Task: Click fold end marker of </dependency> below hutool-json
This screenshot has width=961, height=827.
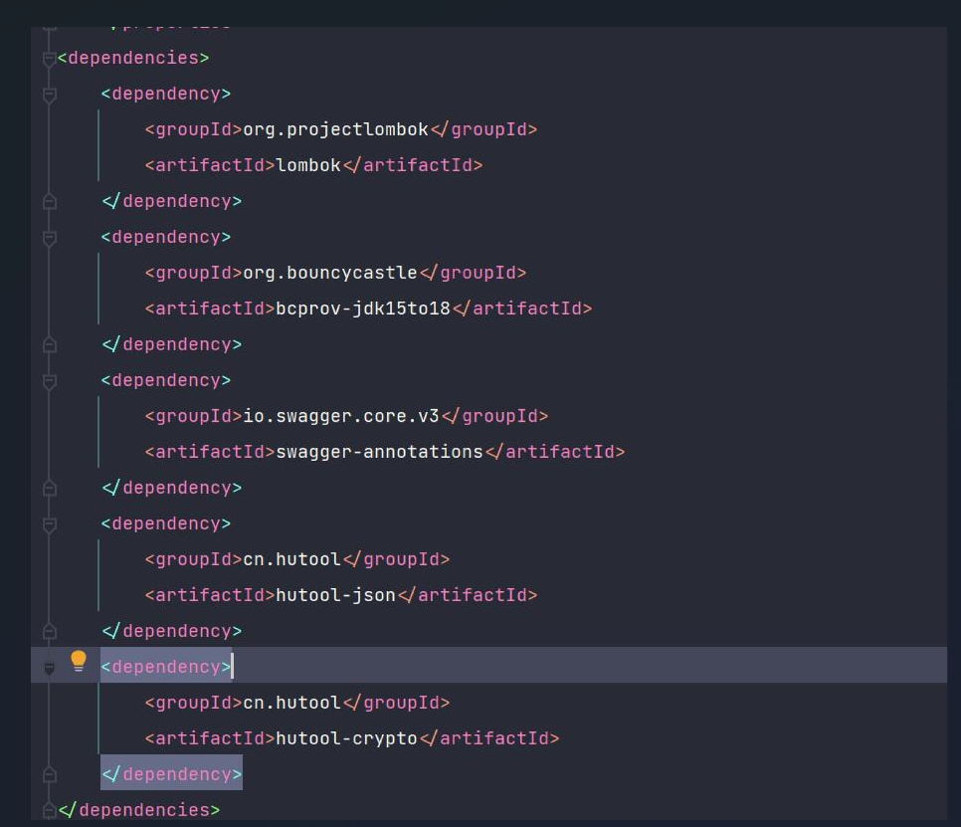Action: click(50, 632)
